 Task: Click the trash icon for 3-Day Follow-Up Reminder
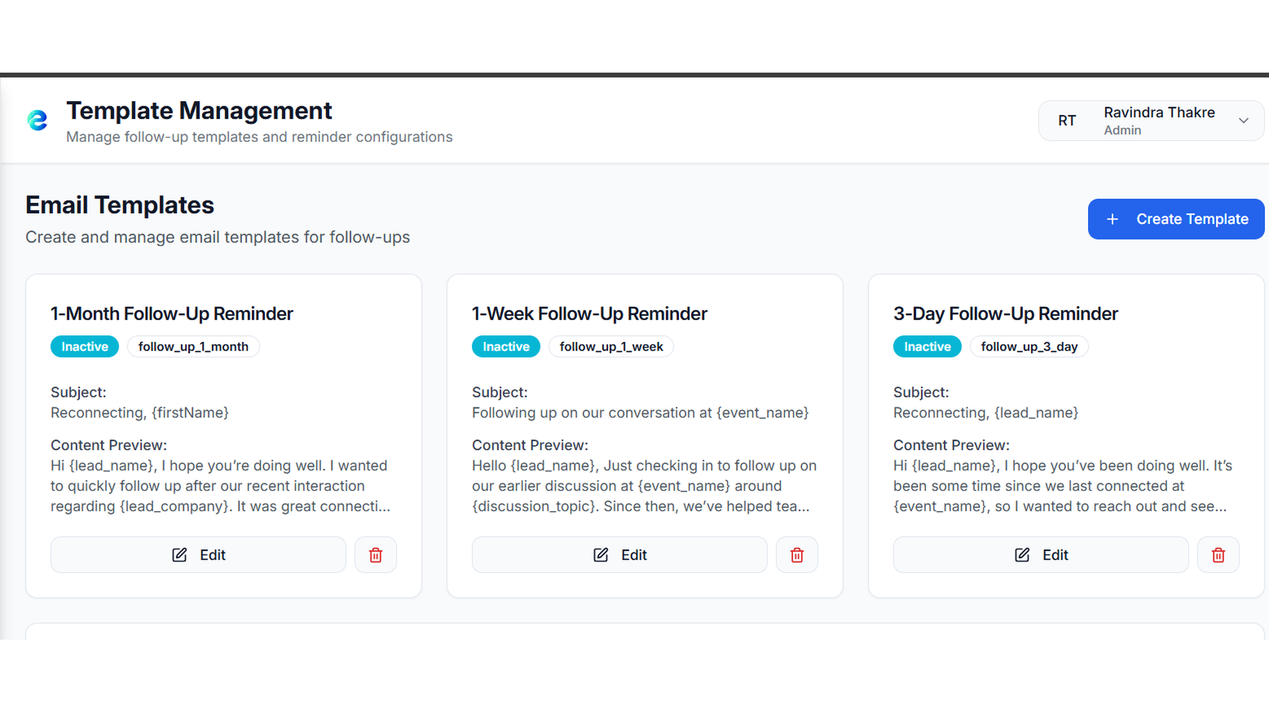click(1218, 555)
